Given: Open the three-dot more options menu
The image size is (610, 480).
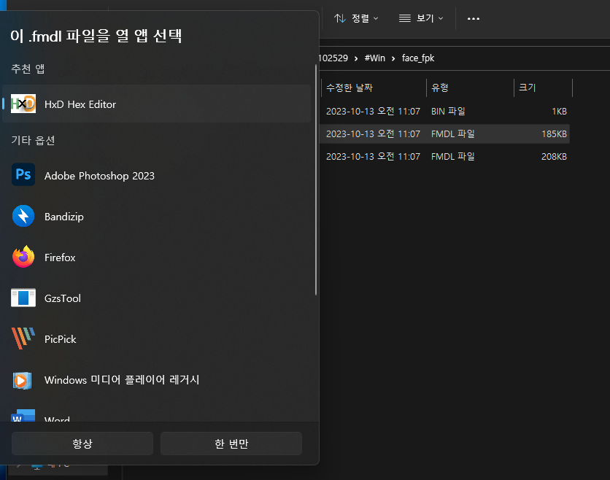Looking at the screenshot, I should point(474,18).
